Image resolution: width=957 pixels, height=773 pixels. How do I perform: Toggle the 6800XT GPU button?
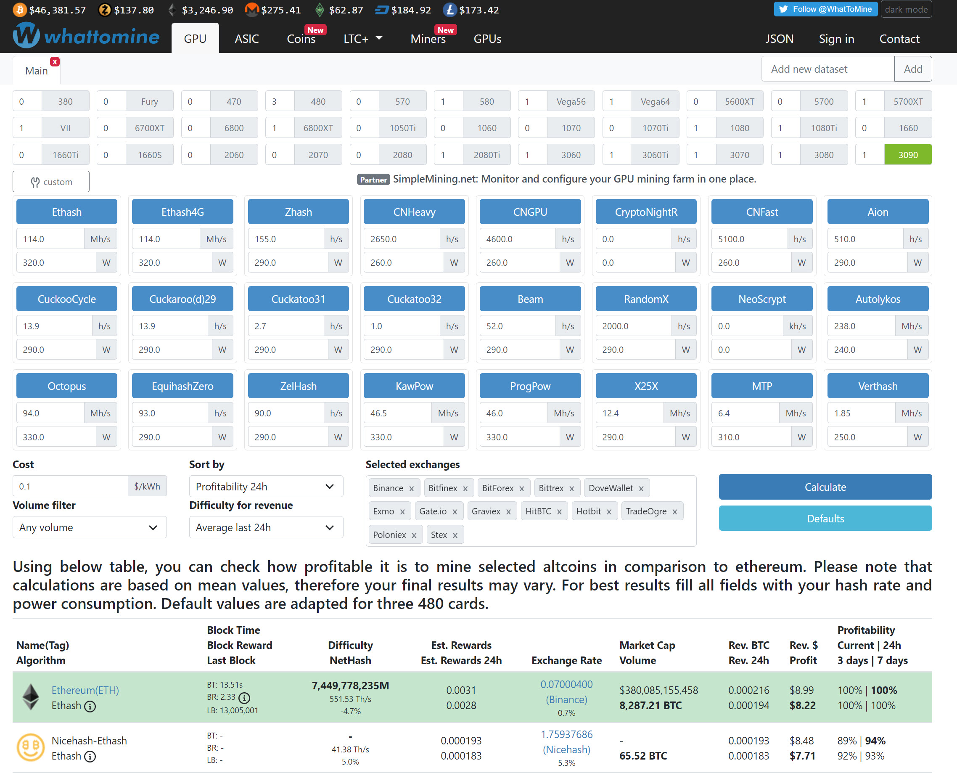tap(318, 128)
